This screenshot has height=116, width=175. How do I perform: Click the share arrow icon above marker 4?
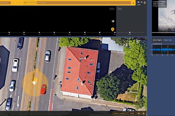[113, 21]
